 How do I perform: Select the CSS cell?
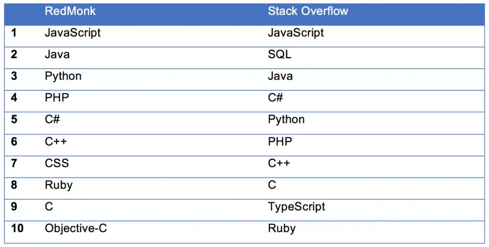coord(57,163)
